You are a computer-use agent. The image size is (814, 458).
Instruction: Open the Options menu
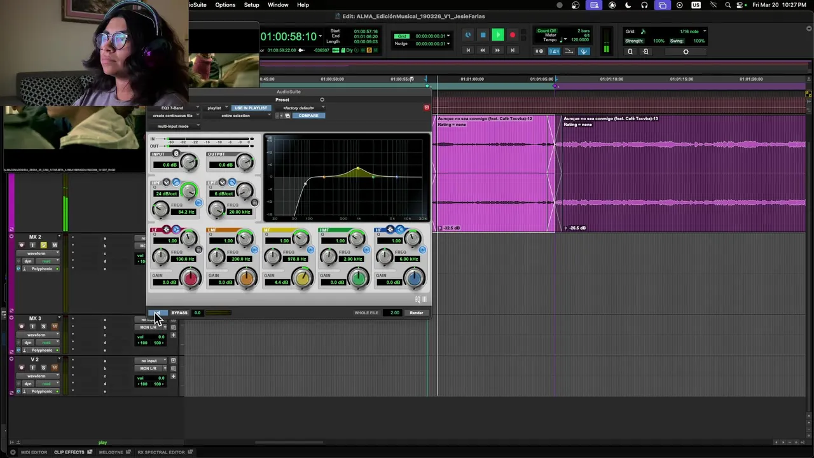[225, 5]
